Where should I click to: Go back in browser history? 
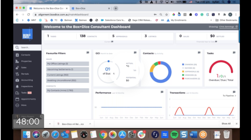[17, 14]
